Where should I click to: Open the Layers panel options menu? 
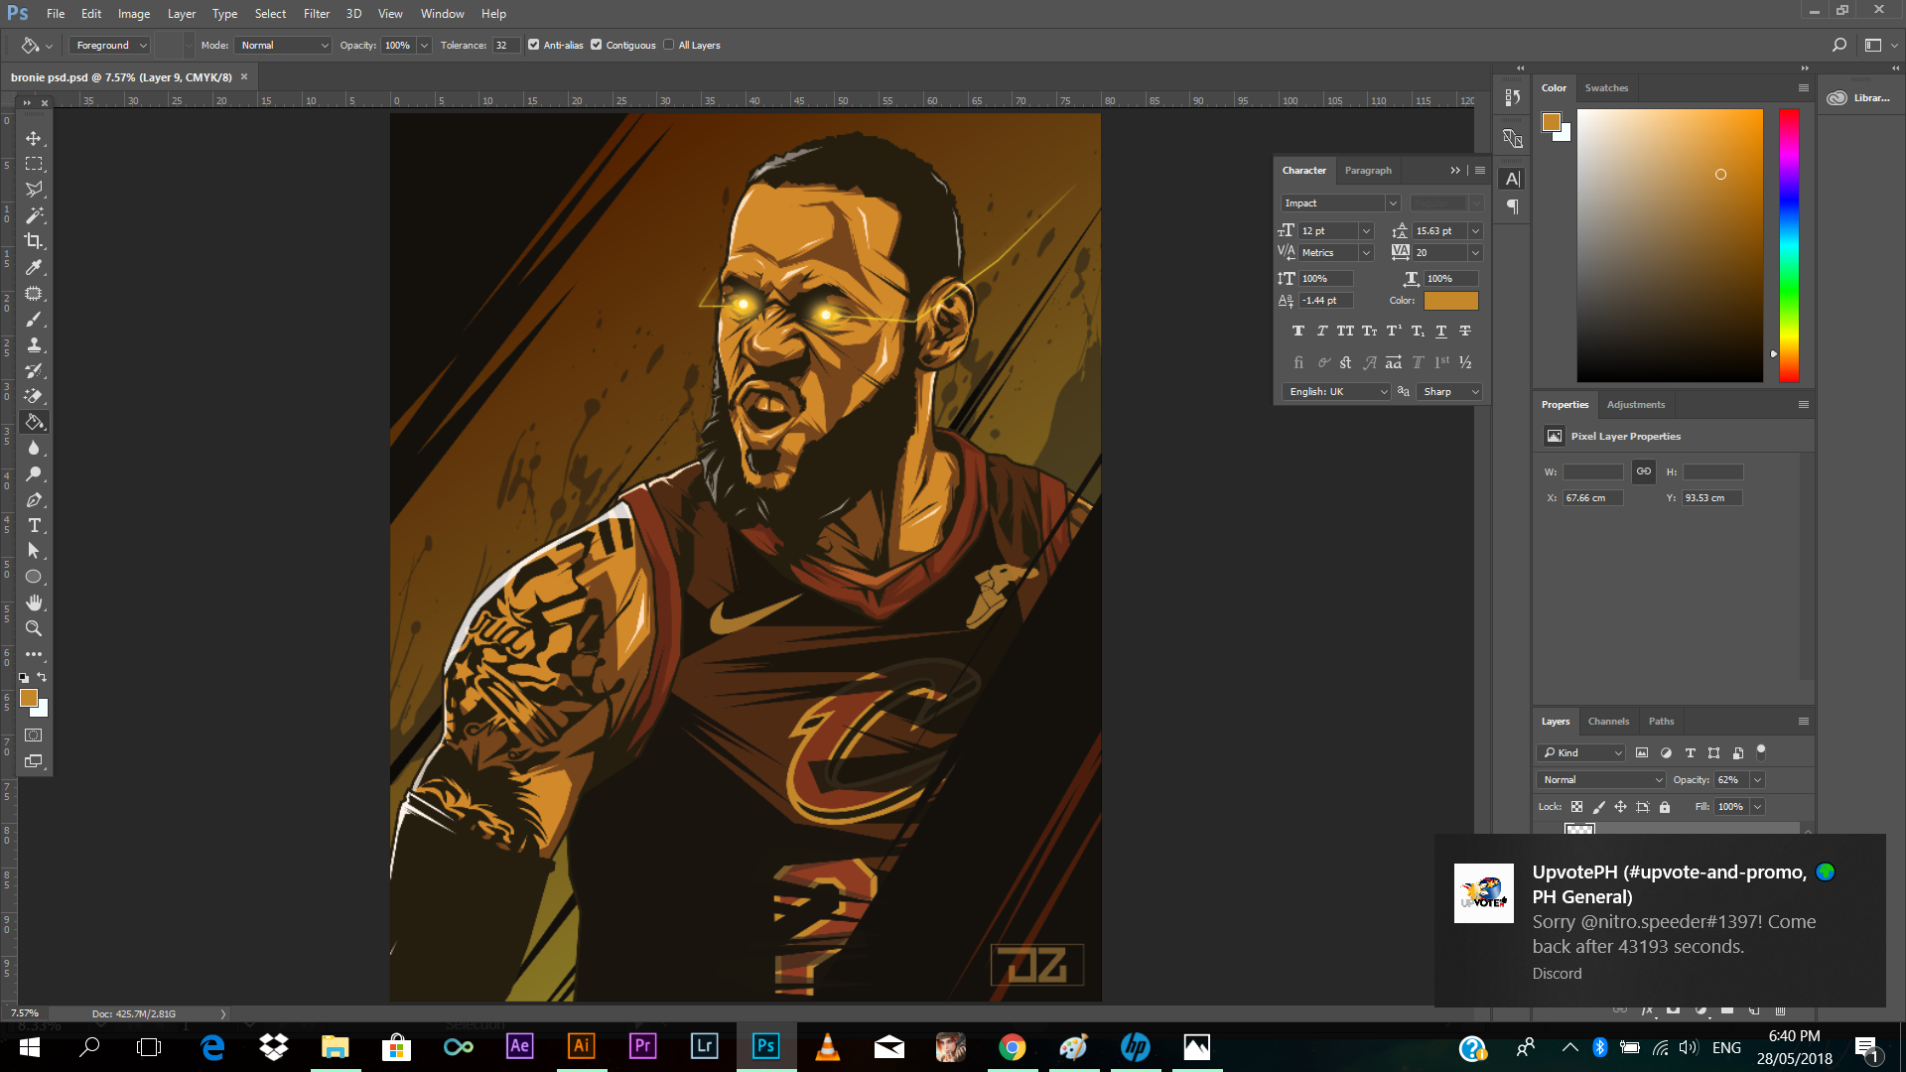(x=1804, y=721)
